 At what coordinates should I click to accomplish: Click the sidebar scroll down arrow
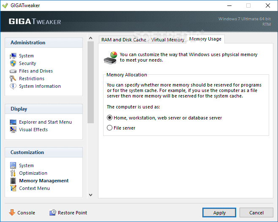(90, 195)
